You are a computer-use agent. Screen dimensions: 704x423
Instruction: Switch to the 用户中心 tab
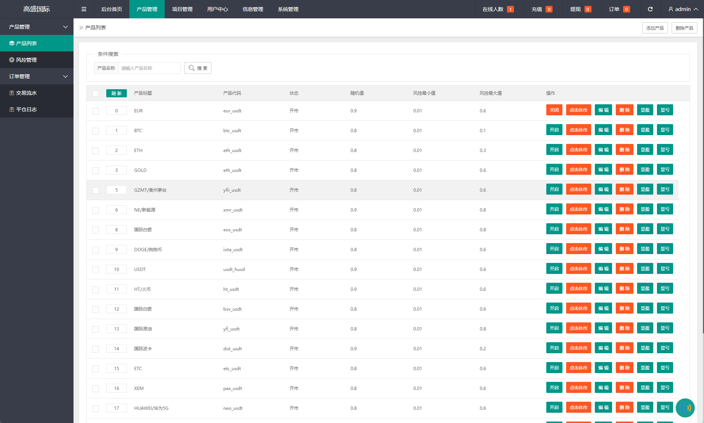point(218,9)
